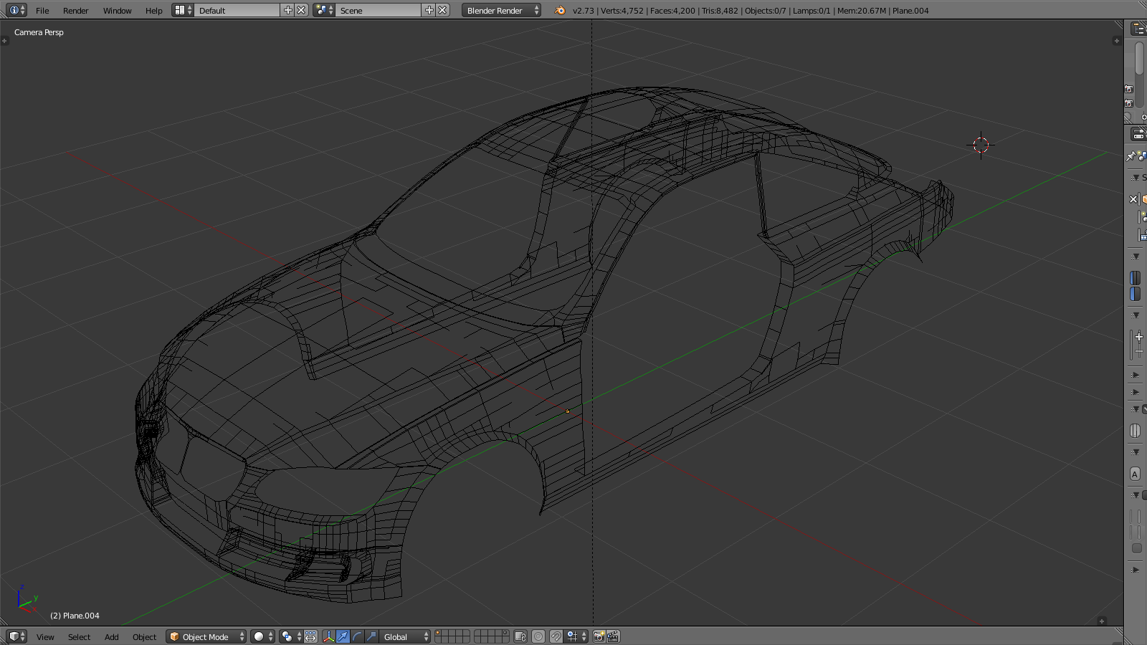This screenshot has height=645, width=1147.
Task: Open the Blender Render engine dropdown
Action: pos(501,10)
